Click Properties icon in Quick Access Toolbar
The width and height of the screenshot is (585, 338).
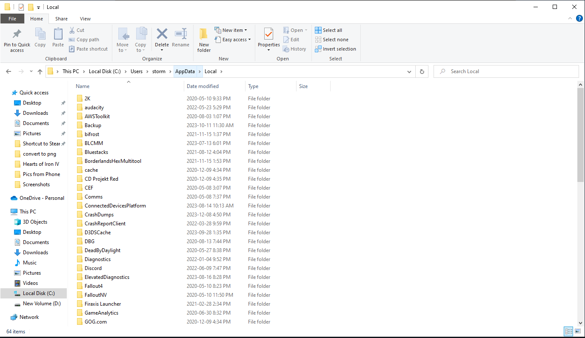[21, 7]
